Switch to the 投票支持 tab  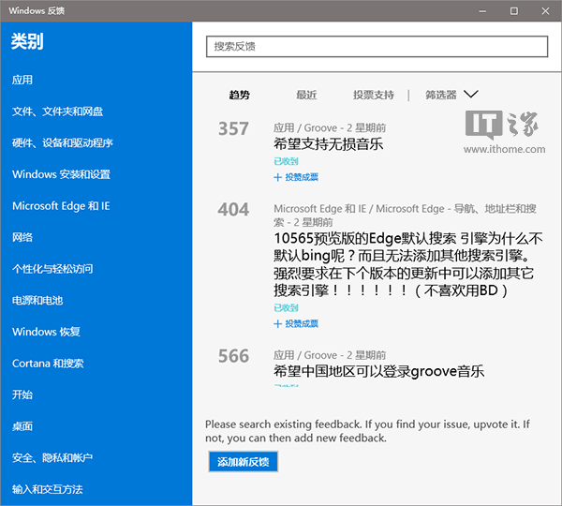point(374,95)
